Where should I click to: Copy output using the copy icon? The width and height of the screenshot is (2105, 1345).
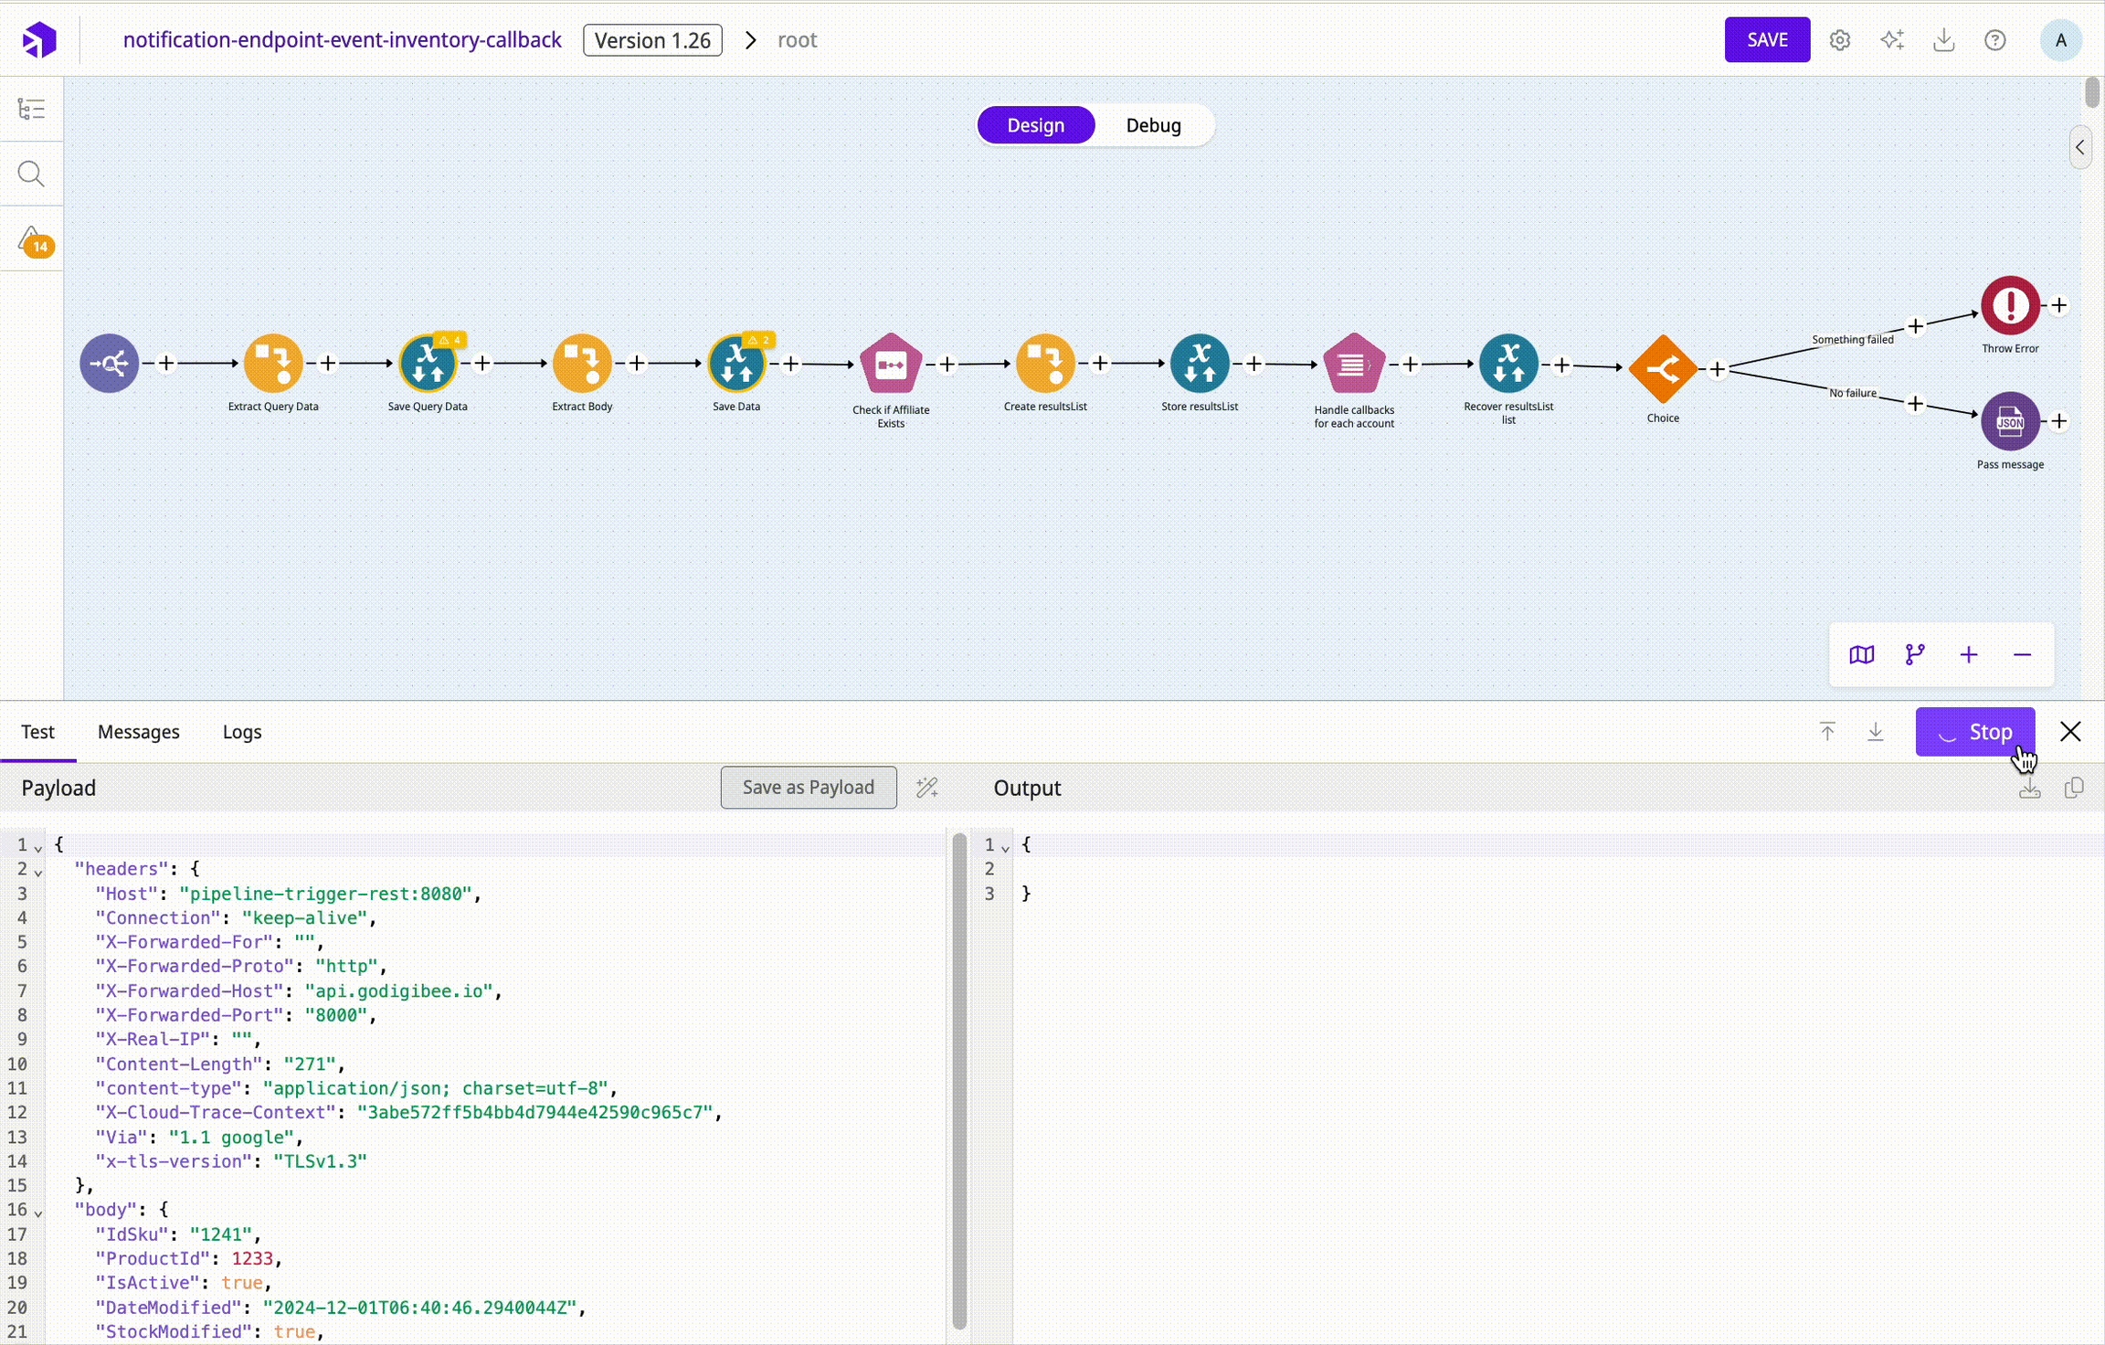click(2074, 788)
